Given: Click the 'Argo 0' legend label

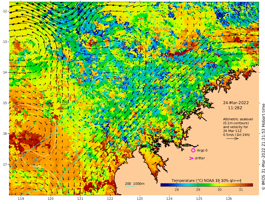Looking at the screenshot, I should [202, 150].
